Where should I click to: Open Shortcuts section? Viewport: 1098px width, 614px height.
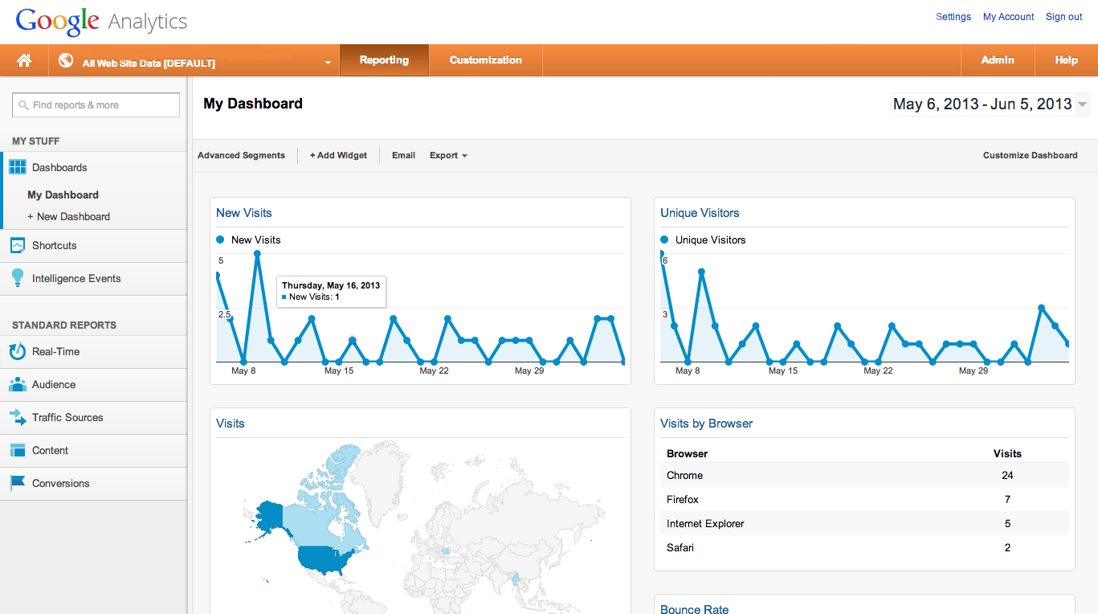point(55,245)
